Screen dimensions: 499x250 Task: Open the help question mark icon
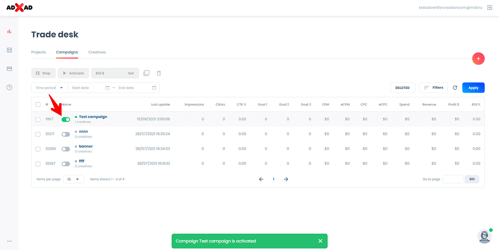tap(9, 87)
